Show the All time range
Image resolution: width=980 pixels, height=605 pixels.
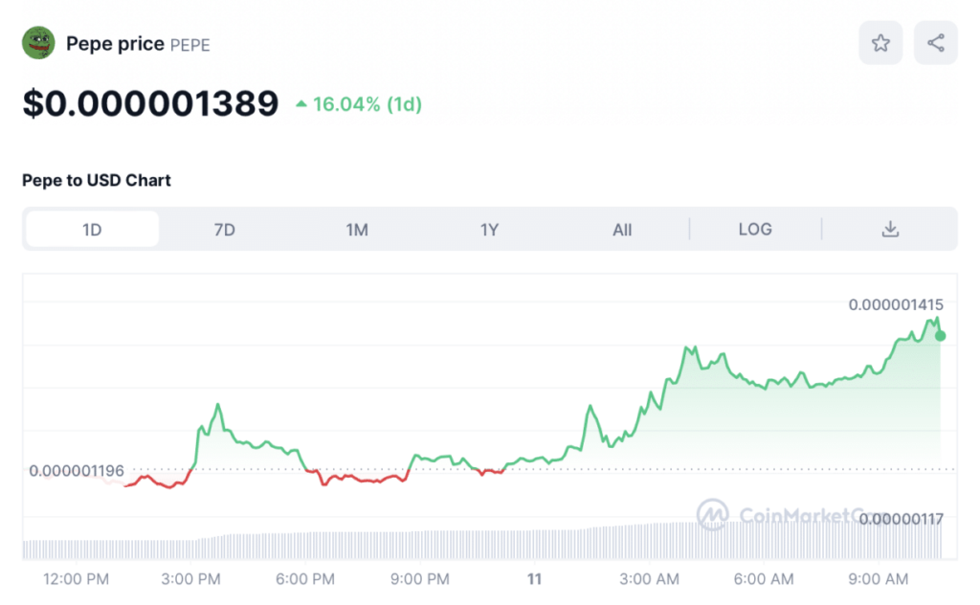coord(622,229)
